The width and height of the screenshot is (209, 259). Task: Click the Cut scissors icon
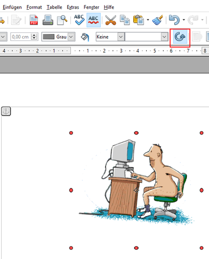(x=110, y=20)
